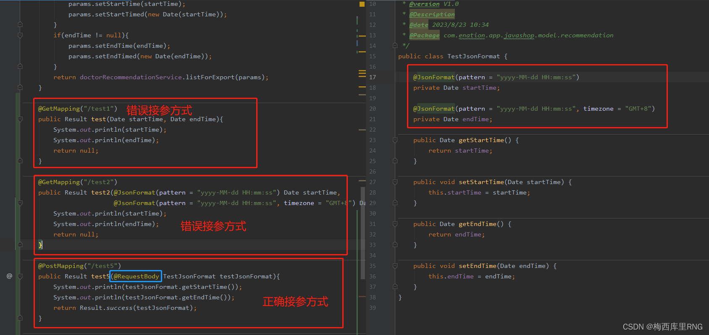Click the @version Javadoc tag
Image resolution: width=709 pixels, height=335 pixels.
pyautogui.click(x=424, y=4)
